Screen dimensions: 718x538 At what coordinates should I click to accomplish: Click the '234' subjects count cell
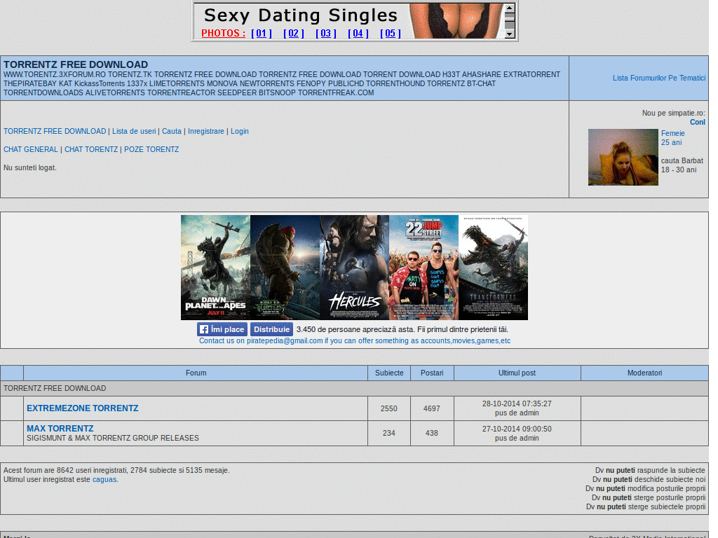(x=389, y=433)
